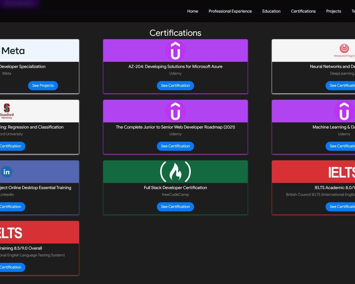Click Udemy logo on Machine Learning card
This screenshot has height=284, width=355.
[344, 111]
